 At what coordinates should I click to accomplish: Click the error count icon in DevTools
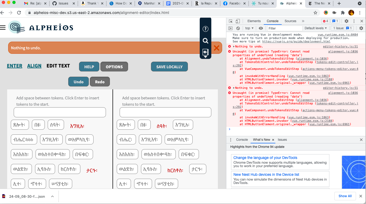(x=325, y=21)
